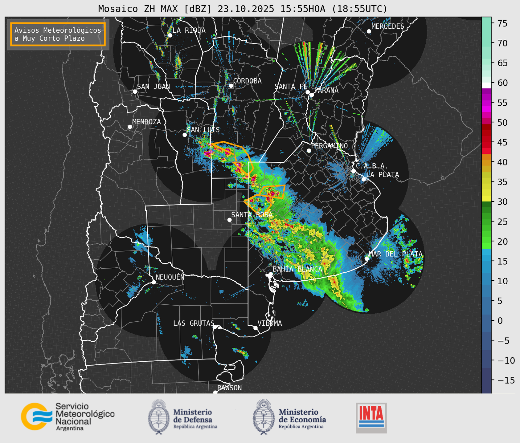Click the INTA logo
520x443 pixels.
371,418
